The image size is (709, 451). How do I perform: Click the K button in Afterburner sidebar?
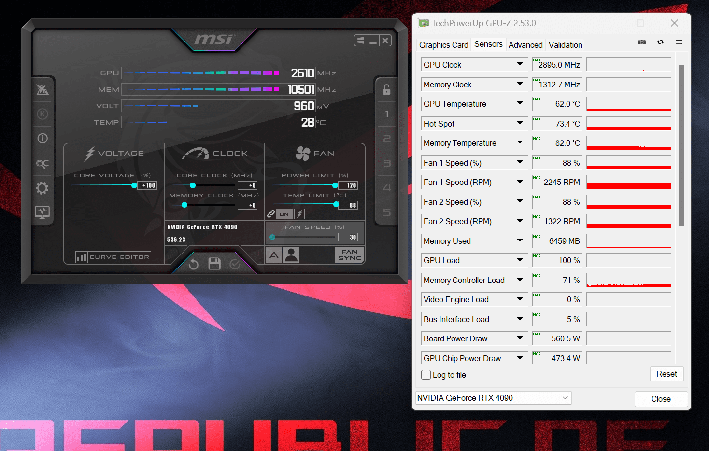coord(43,114)
